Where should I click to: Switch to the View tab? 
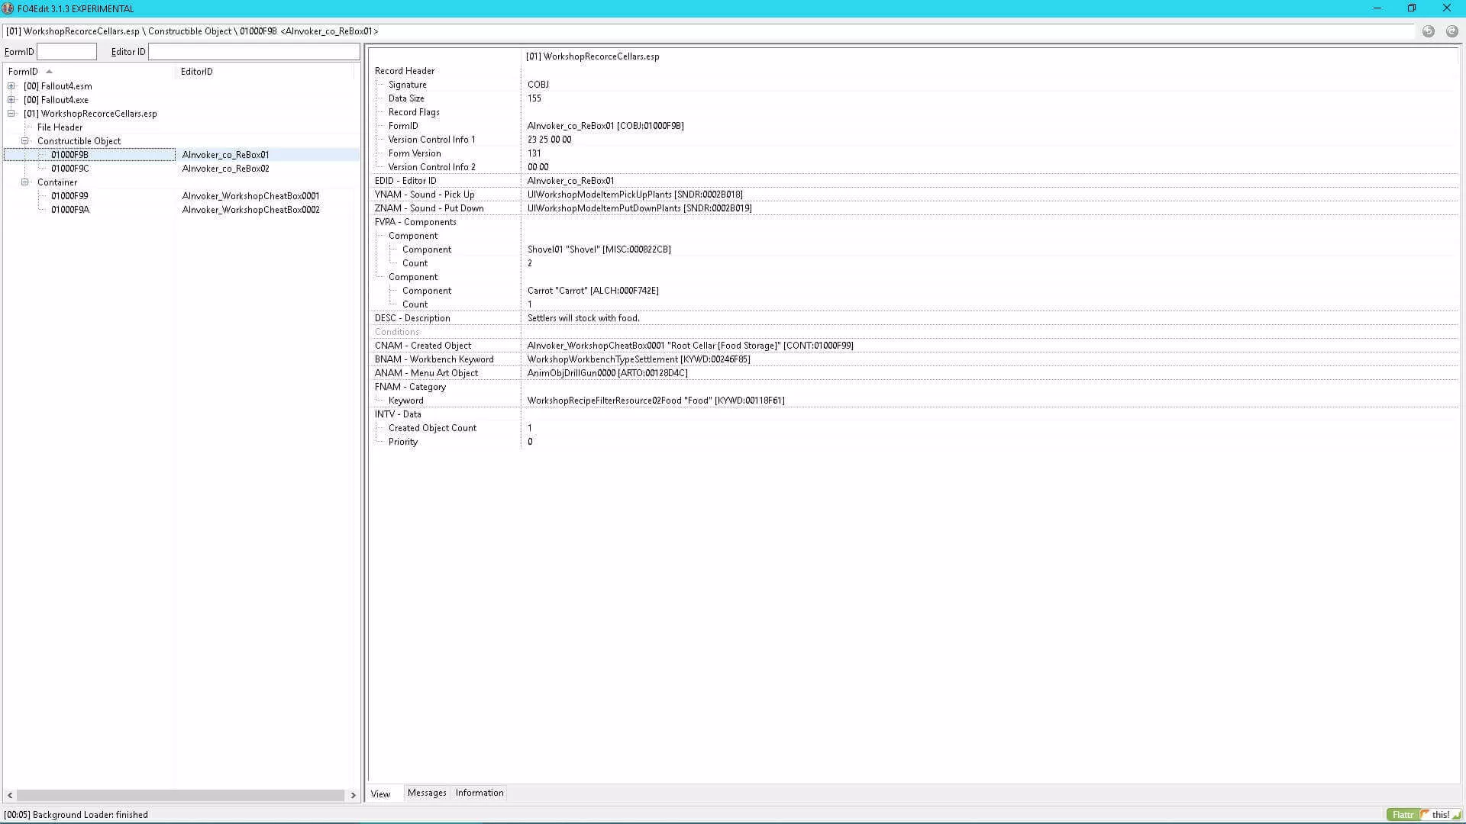[380, 793]
